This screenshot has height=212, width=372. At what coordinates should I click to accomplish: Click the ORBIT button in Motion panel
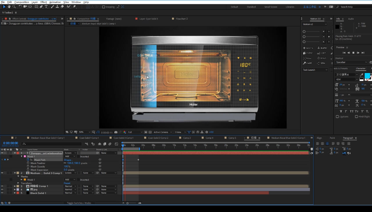click(x=322, y=58)
